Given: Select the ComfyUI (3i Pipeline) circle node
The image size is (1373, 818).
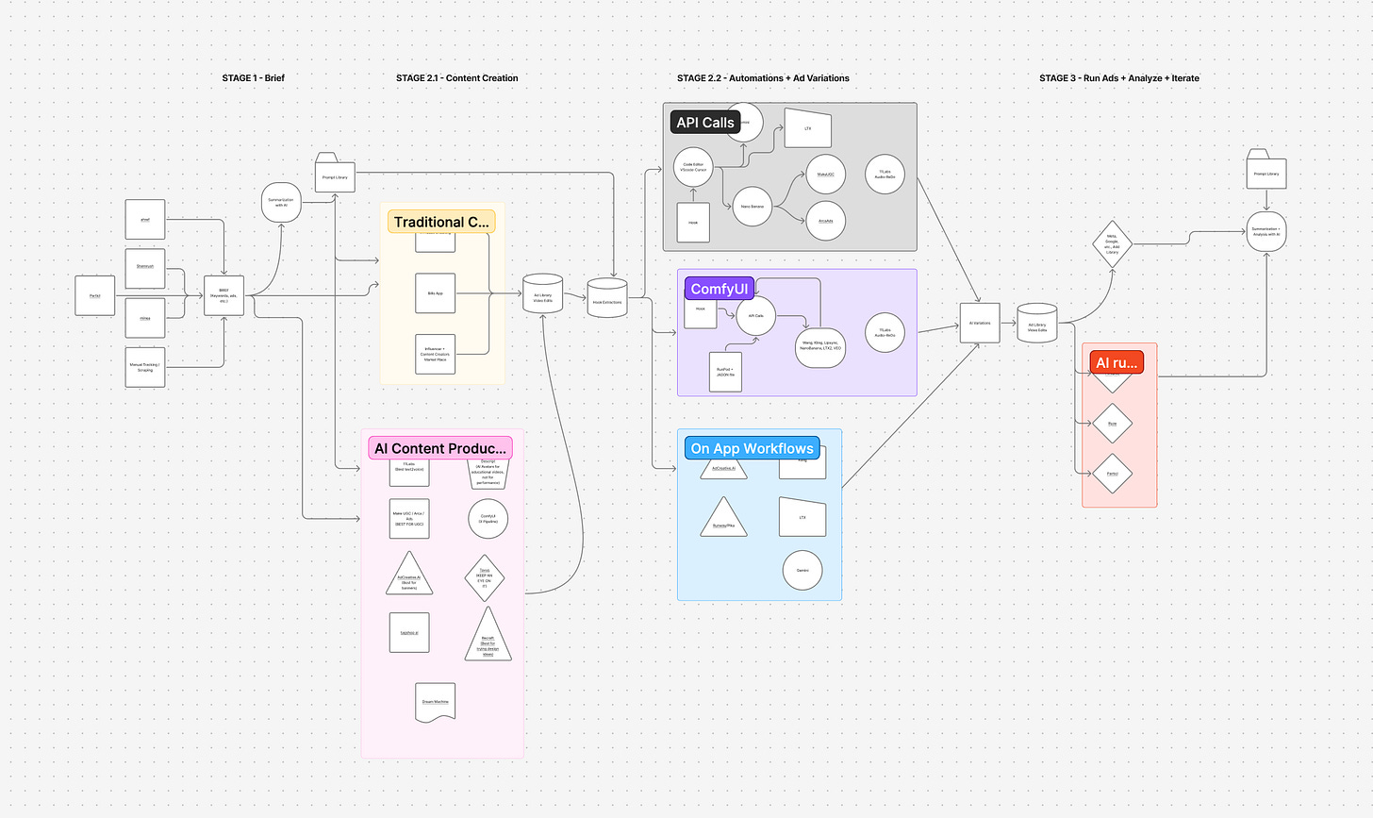Looking at the screenshot, I should (x=488, y=518).
